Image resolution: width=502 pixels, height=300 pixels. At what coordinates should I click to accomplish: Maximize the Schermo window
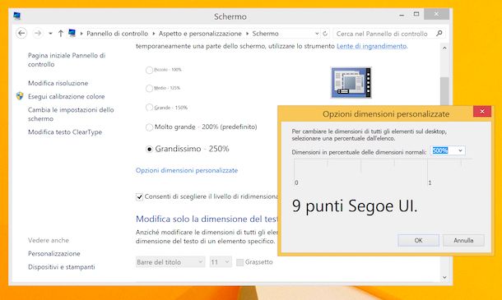tap(416, 14)
